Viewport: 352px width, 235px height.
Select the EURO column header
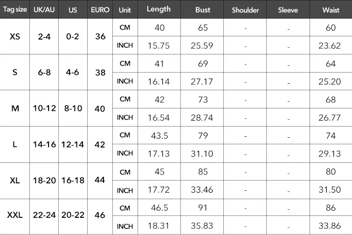click(x=100, y=10)
